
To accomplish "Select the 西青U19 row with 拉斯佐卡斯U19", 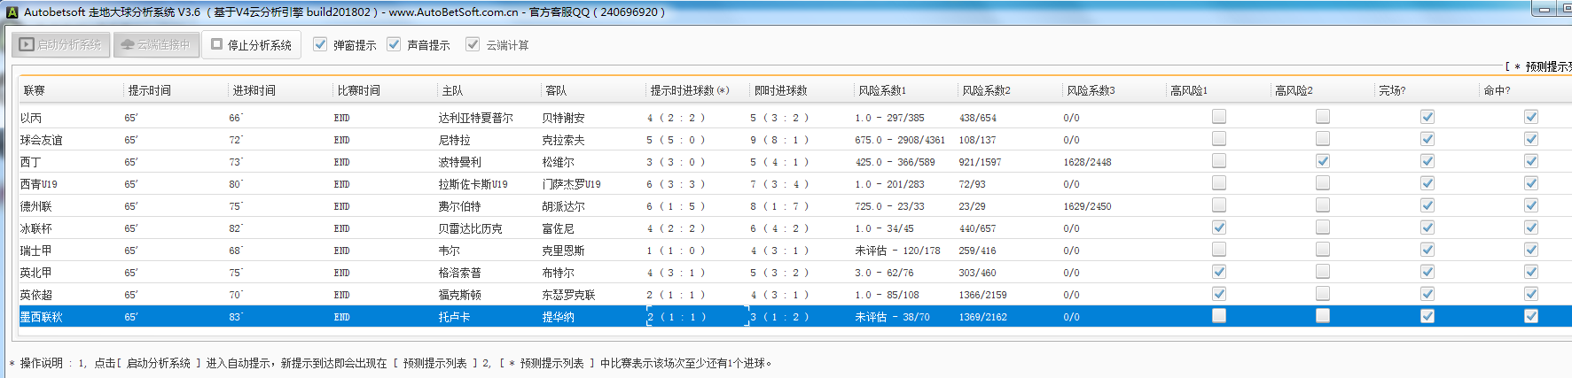I will coord(473,184).
